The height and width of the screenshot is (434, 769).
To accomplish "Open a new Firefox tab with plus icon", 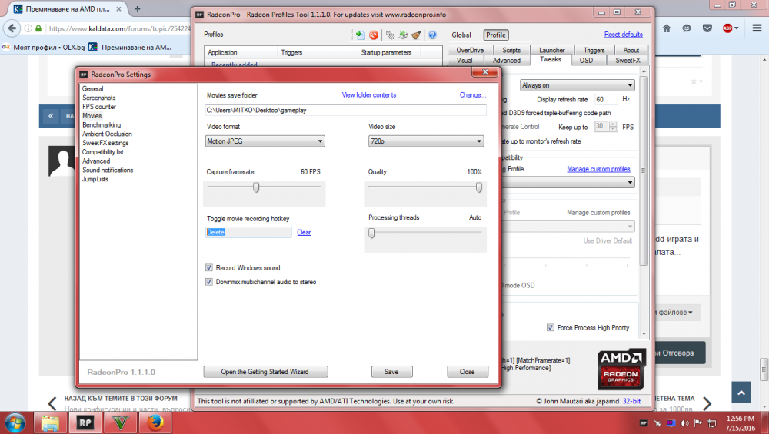I will tap(138, 8).
